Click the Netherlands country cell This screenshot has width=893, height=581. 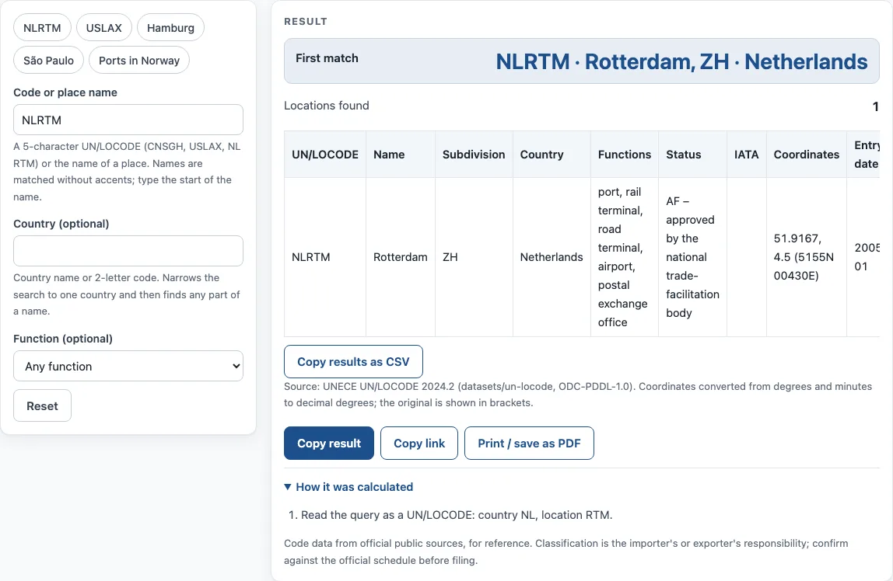pyautogui.click(x=552, y=257)
